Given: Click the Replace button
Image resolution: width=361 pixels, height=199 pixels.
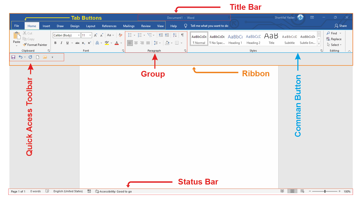Looking at the screenshot, I should click(x=334, y=39).
